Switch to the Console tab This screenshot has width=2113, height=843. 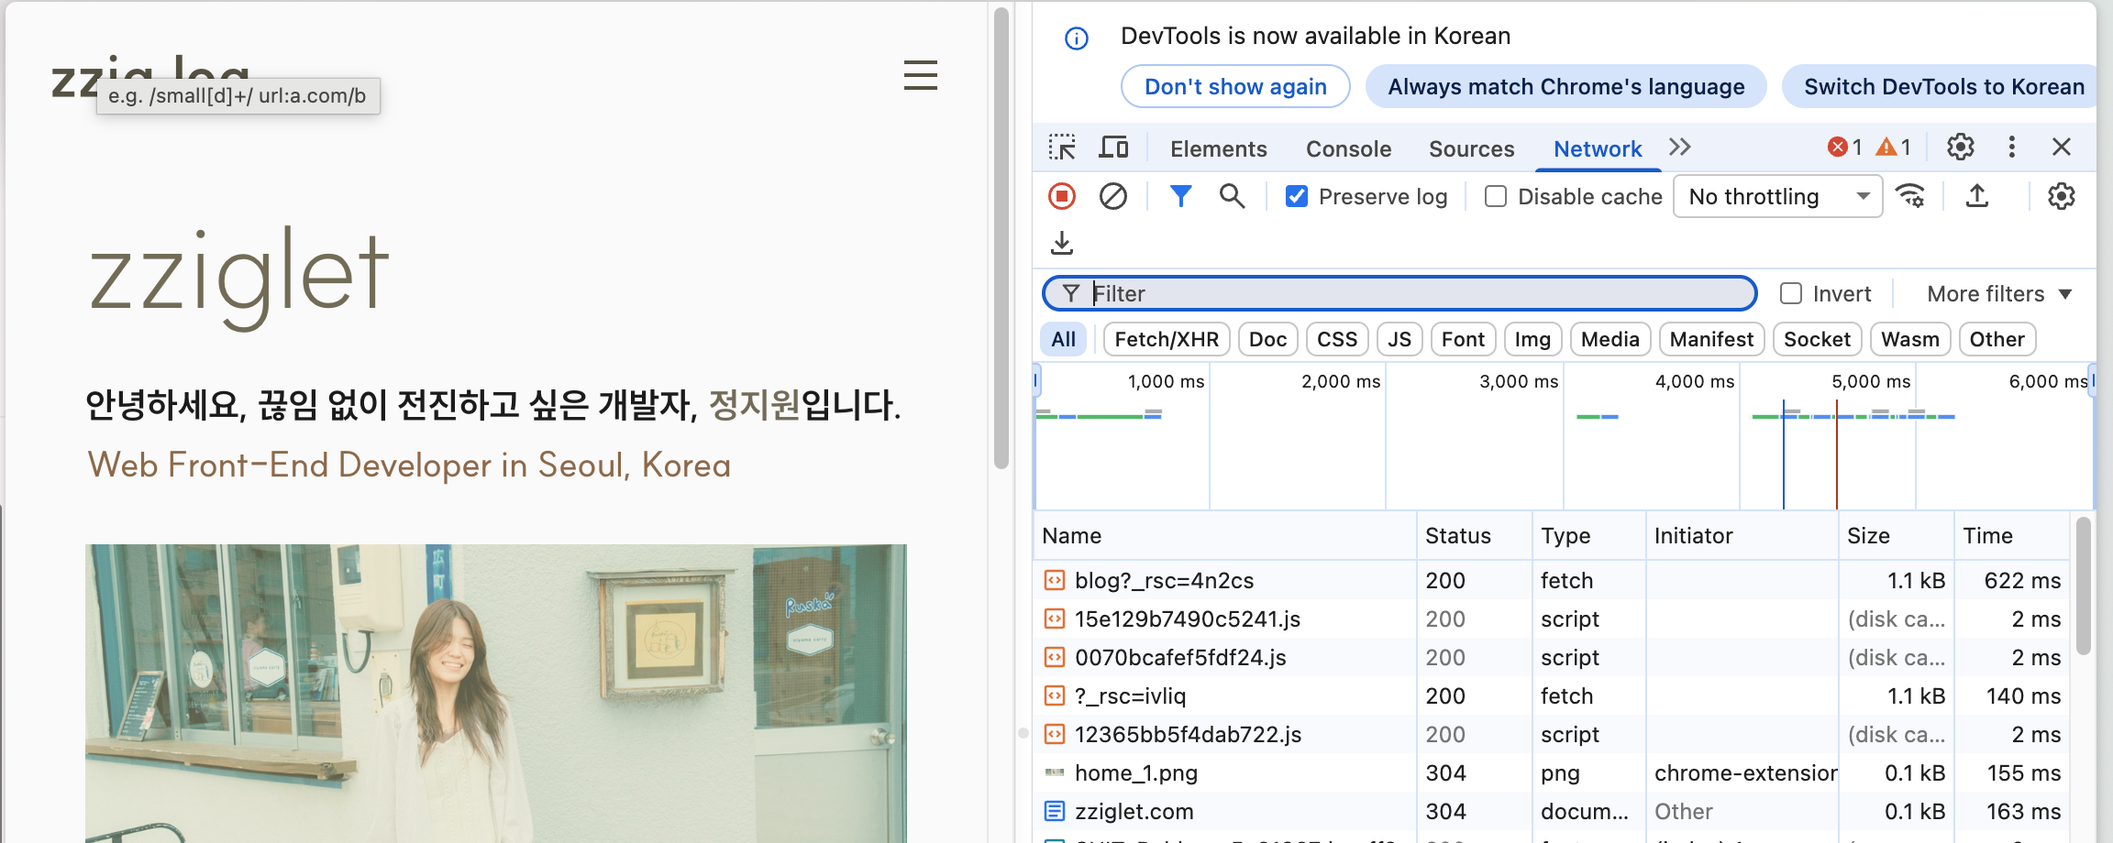1348,148
